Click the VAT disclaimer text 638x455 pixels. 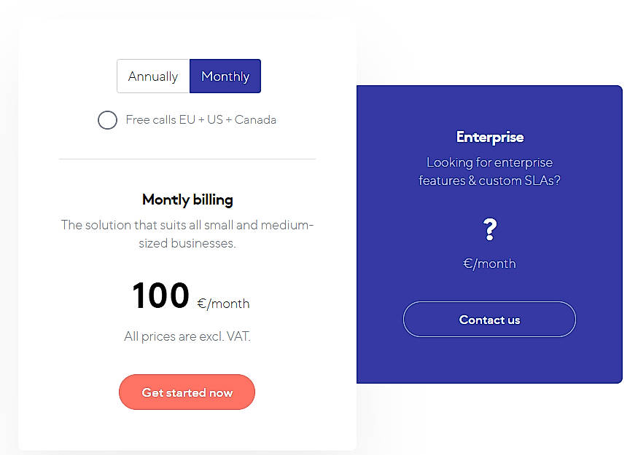187,336
